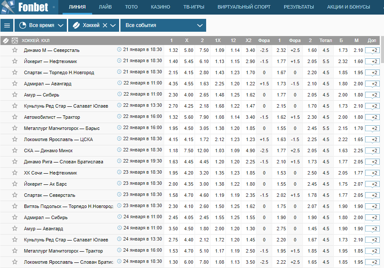Favorite Амур — Сибирь match

pyautogui.click(x=15, y=95)
